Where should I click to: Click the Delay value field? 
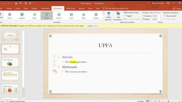(156, 19)
